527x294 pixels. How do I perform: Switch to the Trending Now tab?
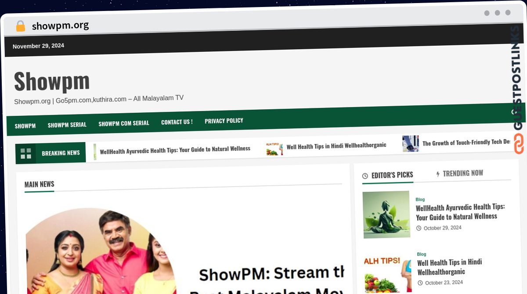click(x=459, y=174)
